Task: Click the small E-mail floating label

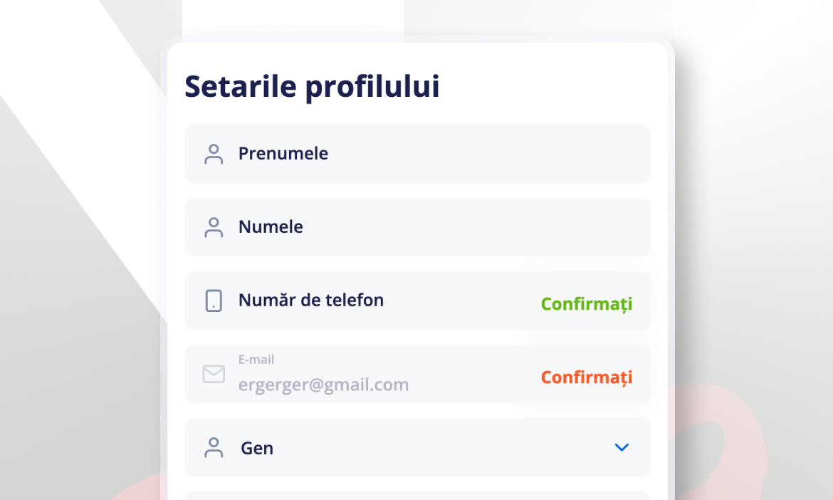Action: click(x=256, y=360)
